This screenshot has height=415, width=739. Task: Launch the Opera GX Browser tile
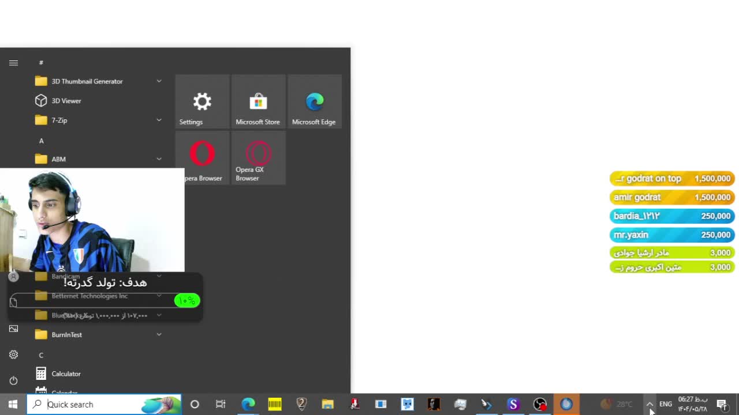(258, 157)
